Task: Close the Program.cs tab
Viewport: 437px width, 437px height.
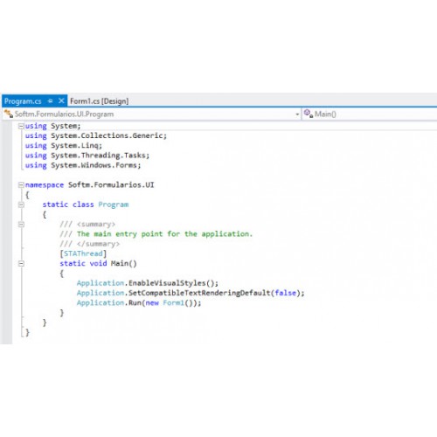Action: click(x=61, y=101)
